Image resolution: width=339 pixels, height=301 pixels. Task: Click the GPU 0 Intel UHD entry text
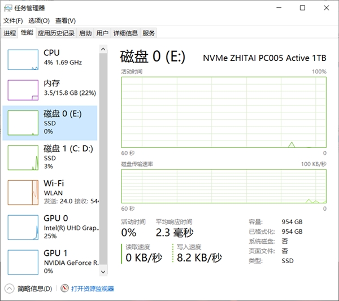71,228
